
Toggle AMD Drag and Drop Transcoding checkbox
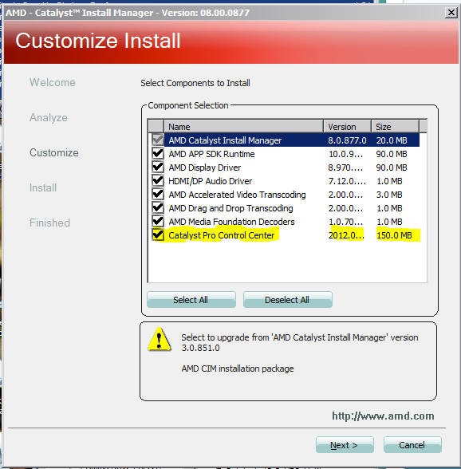(158, 208)
